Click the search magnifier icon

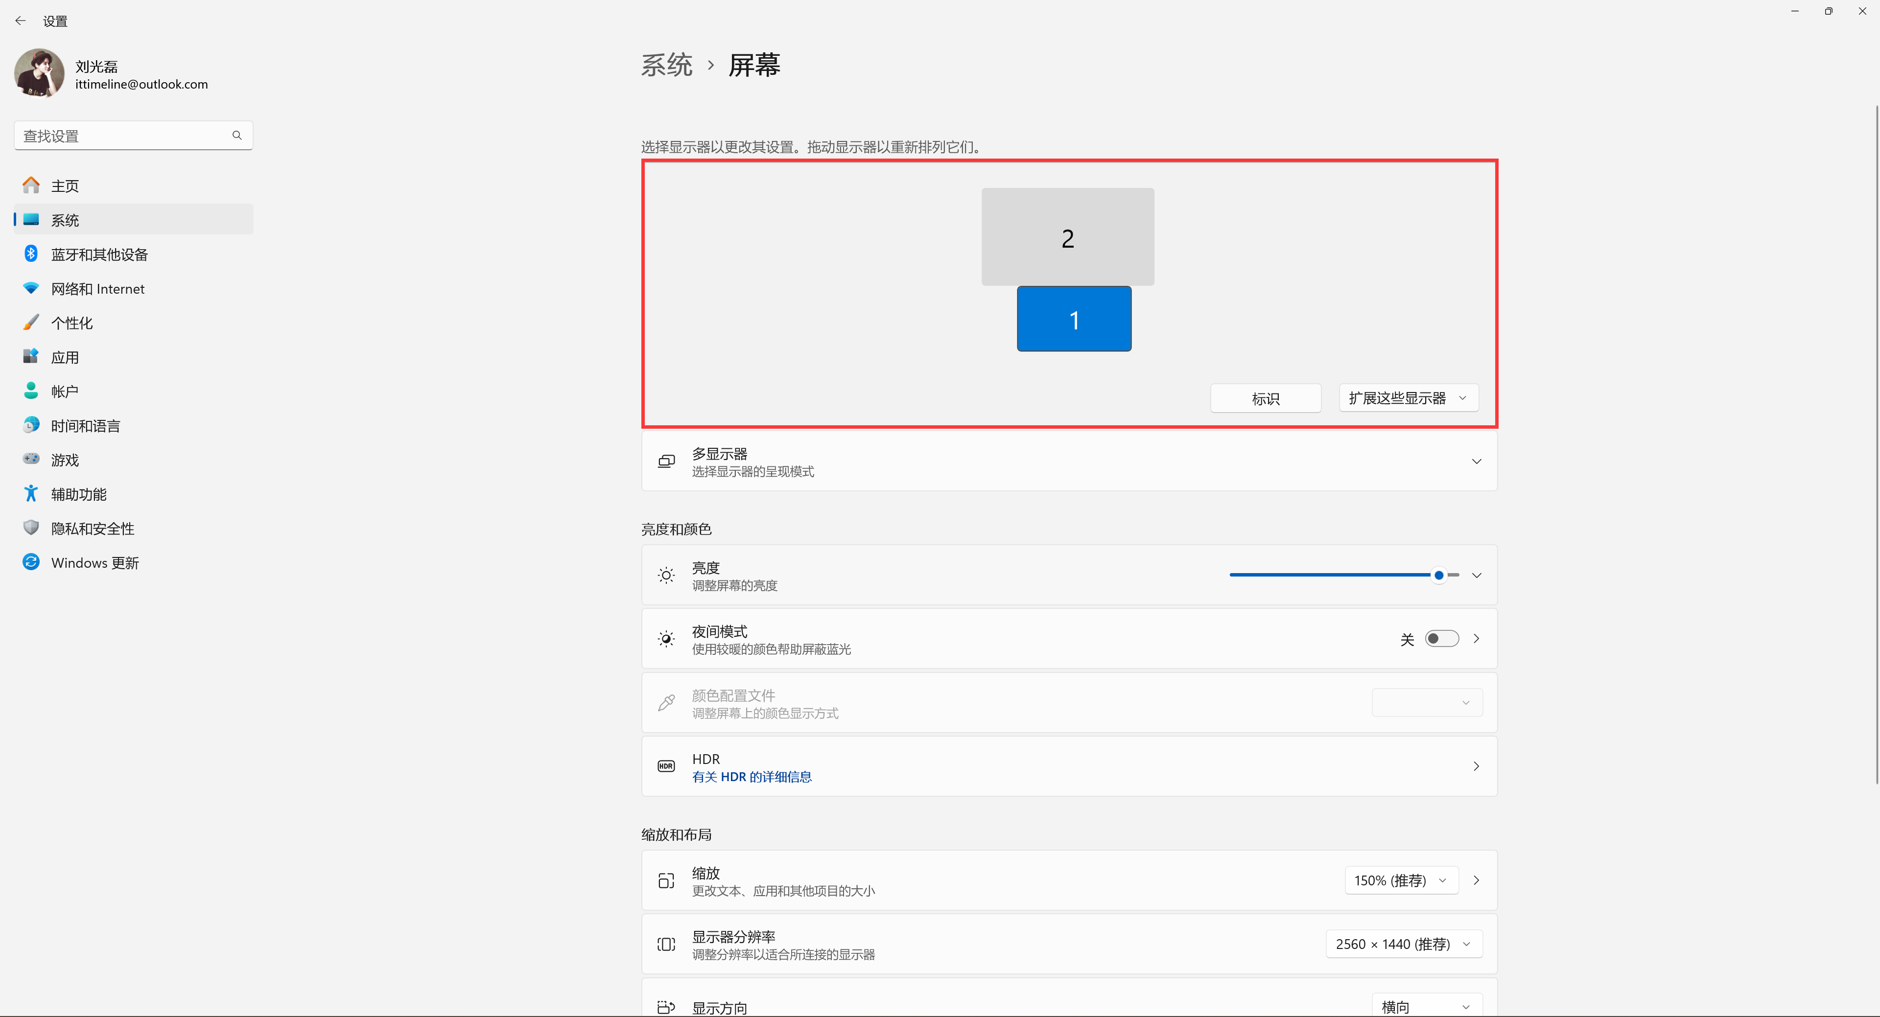pyautogui.click(x=236, y=136)
